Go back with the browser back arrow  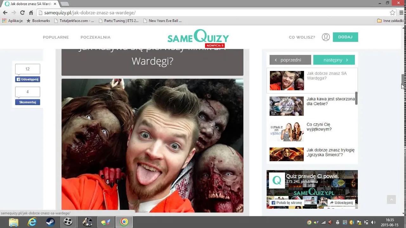(5, 13)
